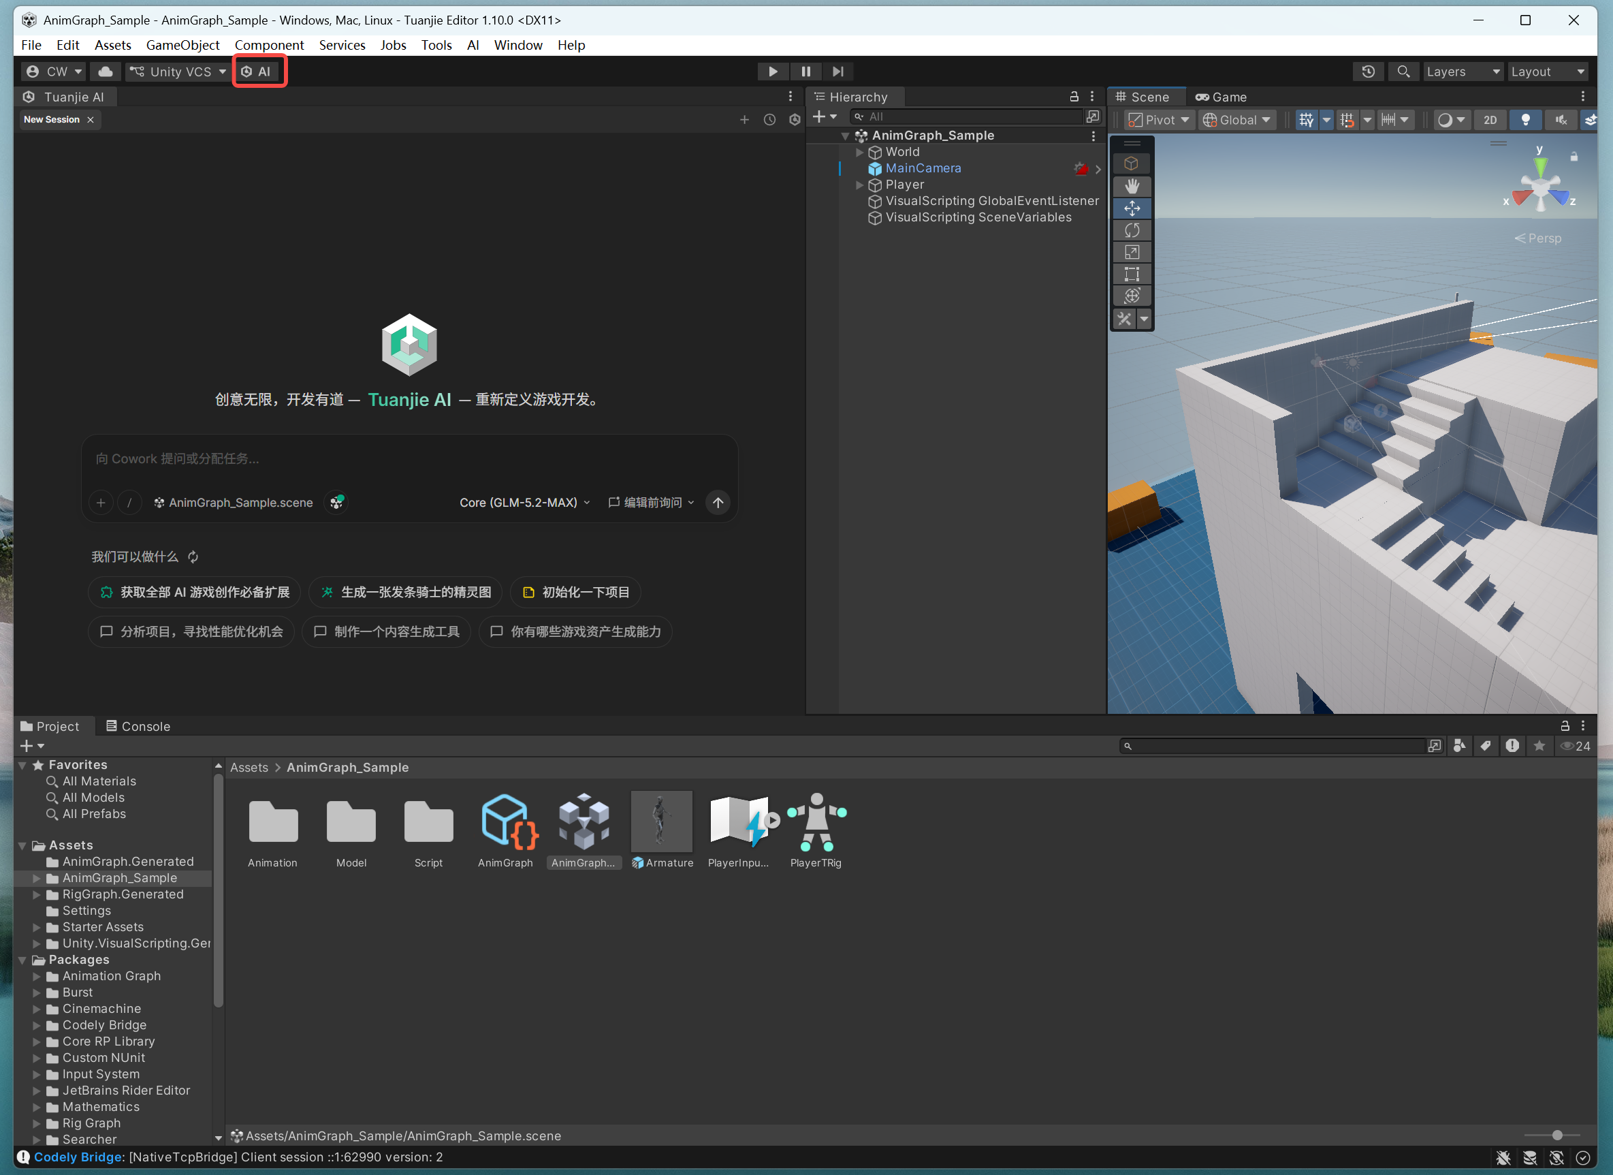Click Search by Label icon in Project panel
The width and height of the screenshot is (1613, 1175).
coord(1486,746)
